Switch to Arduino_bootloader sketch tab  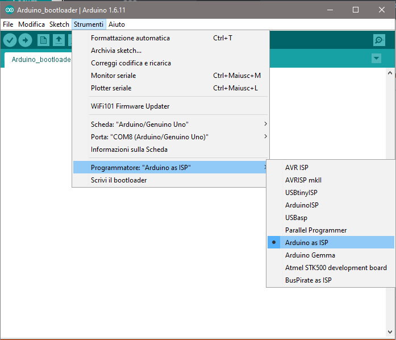click(39, 60)
